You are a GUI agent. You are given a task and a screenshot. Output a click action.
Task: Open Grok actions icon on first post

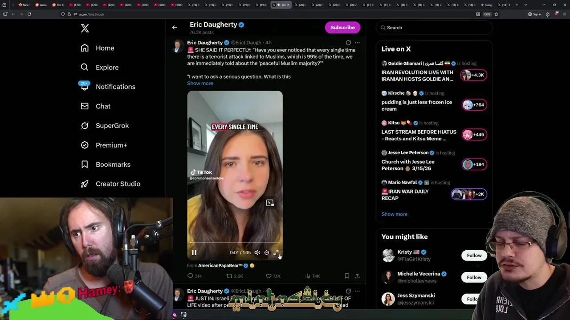coord(348,43)
